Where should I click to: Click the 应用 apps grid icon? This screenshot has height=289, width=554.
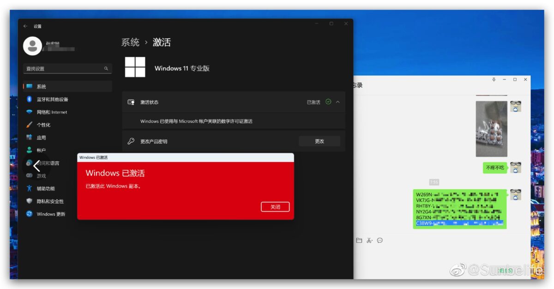point(29,138)
